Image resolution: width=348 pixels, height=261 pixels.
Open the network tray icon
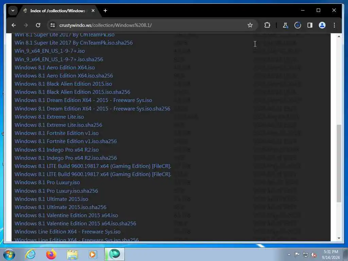point(306,255)
